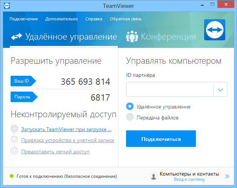This screenshot has height=188, width=237.
Task: Open the Дополнительно menu
Action: [62, 19]
